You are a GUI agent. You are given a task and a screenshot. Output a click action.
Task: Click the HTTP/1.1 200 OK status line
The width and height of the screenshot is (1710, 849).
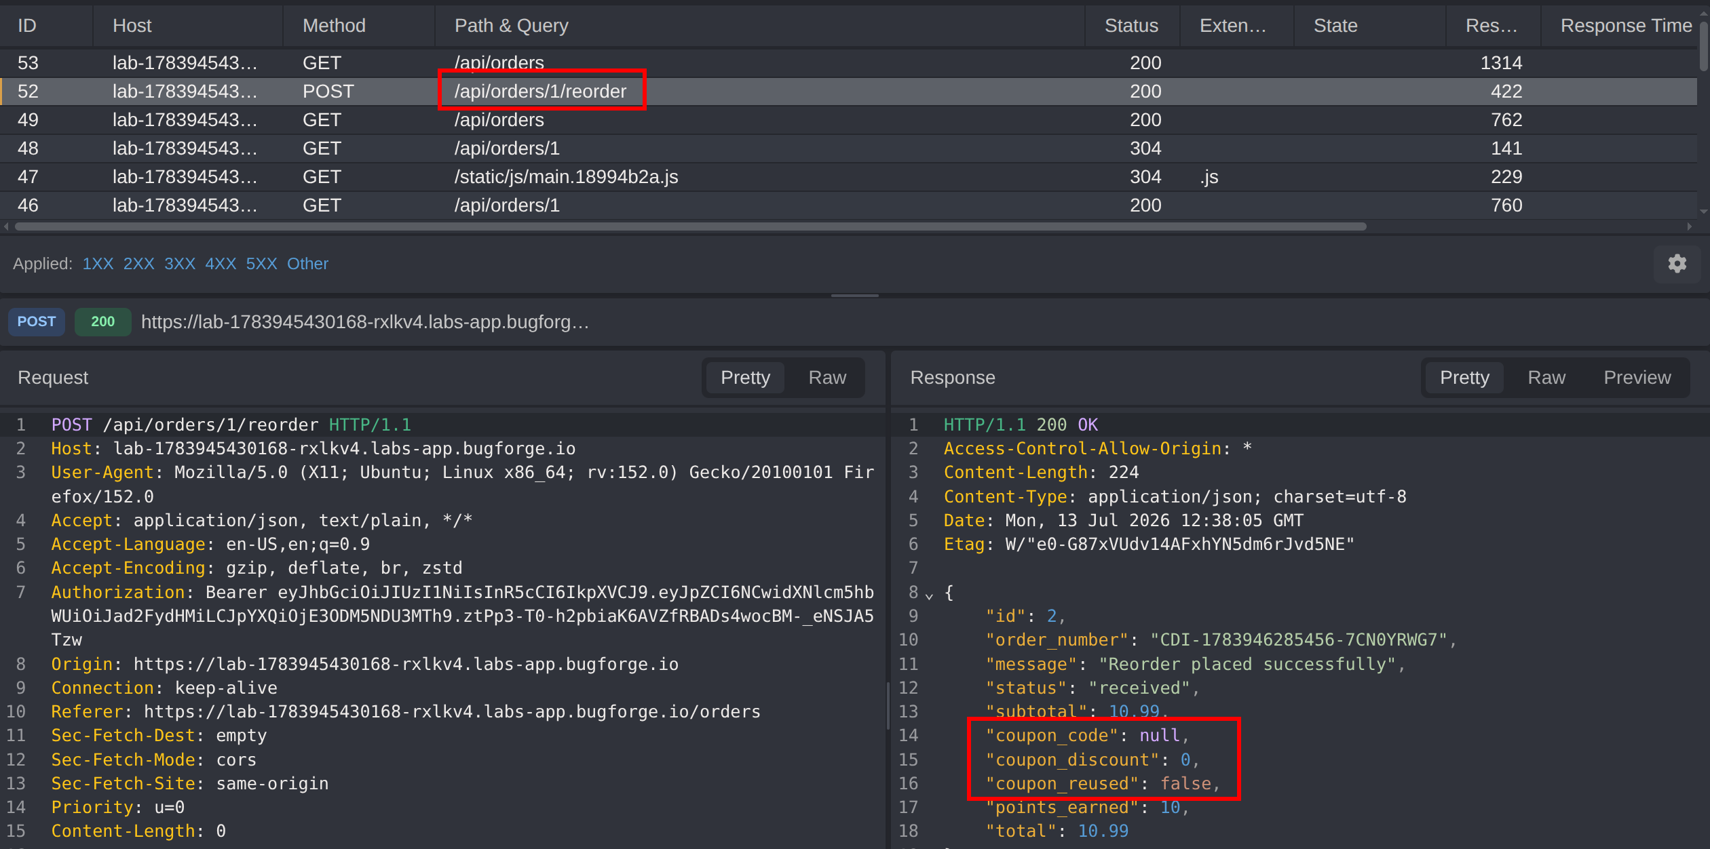point(1021,425)
